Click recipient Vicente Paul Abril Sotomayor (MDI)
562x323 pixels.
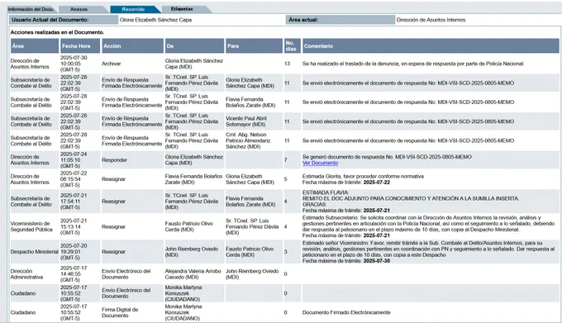[246, 121]
